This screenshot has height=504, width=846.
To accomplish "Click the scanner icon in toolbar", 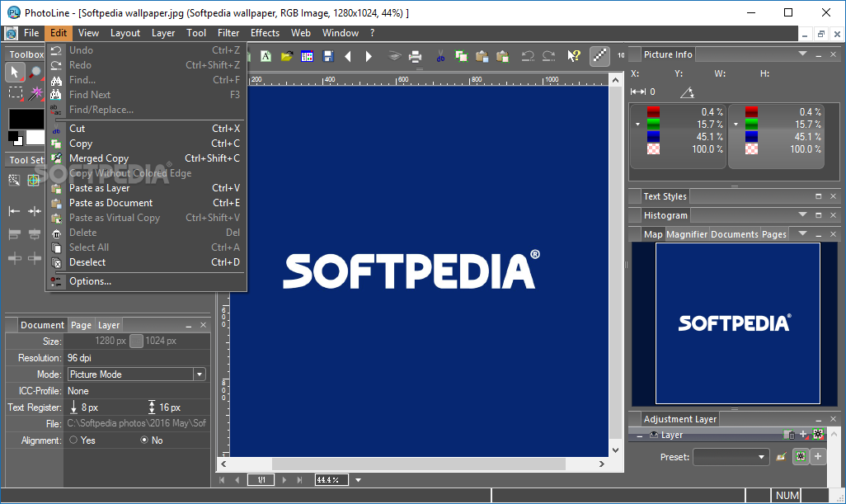I will point(394,56).
